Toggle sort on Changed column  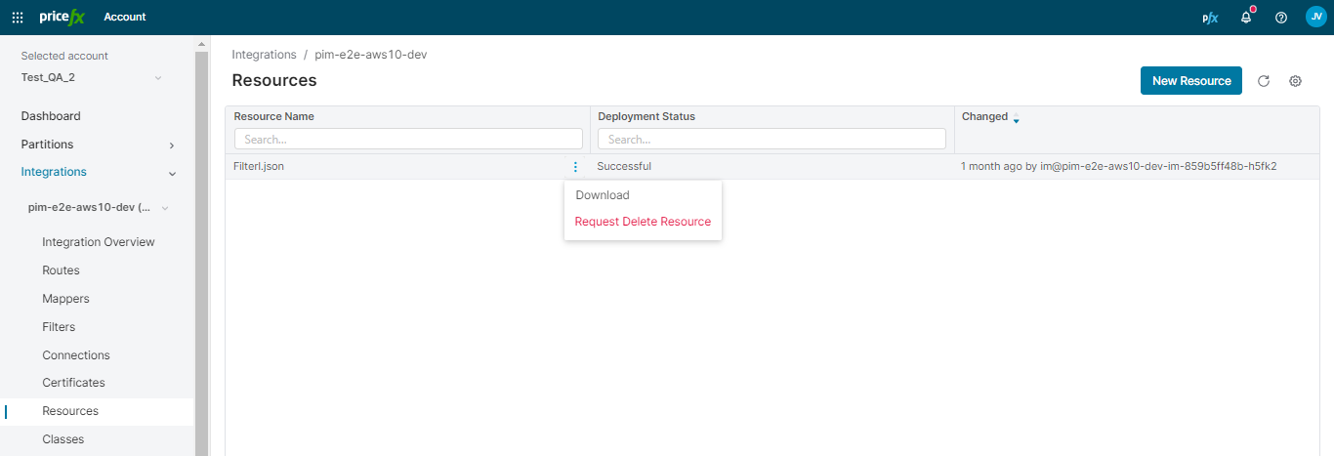pyautogui.click(x=1016, y=117)
